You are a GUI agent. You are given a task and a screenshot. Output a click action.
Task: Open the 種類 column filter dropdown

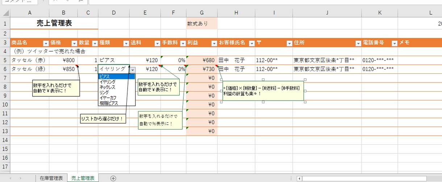126,43
